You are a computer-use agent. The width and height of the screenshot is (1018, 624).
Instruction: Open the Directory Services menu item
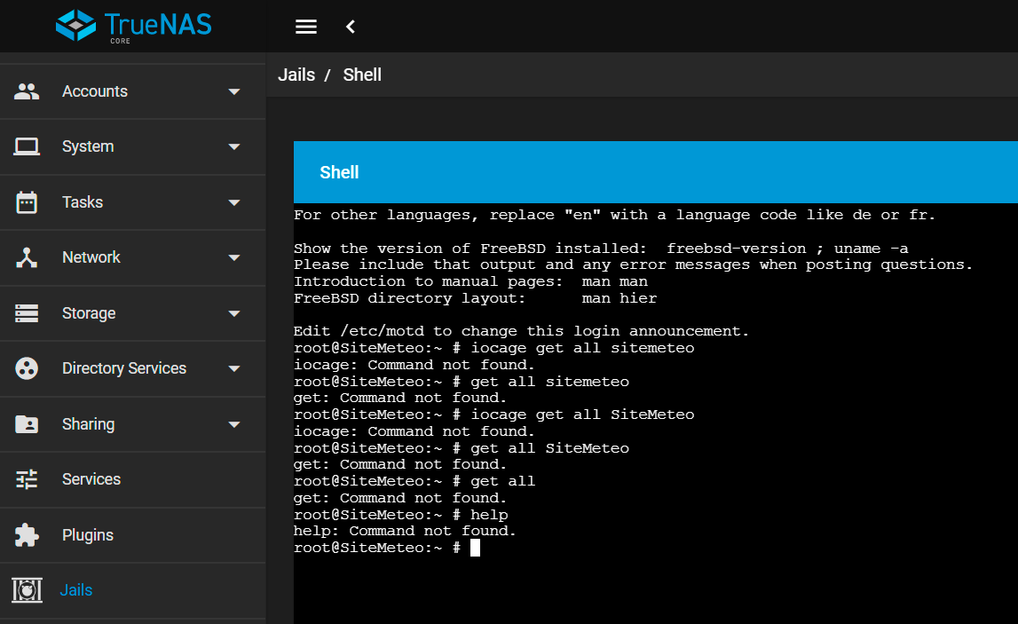[132, 369]
